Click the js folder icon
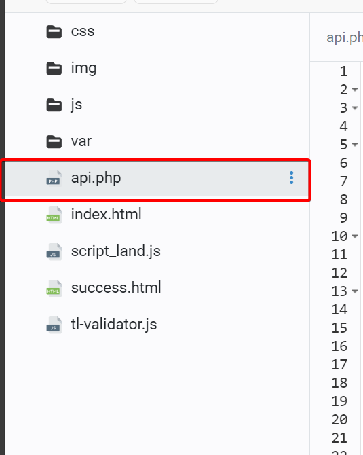363x455 pixels. 54,105
